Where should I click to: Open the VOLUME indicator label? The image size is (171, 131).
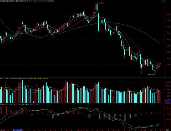5,78
